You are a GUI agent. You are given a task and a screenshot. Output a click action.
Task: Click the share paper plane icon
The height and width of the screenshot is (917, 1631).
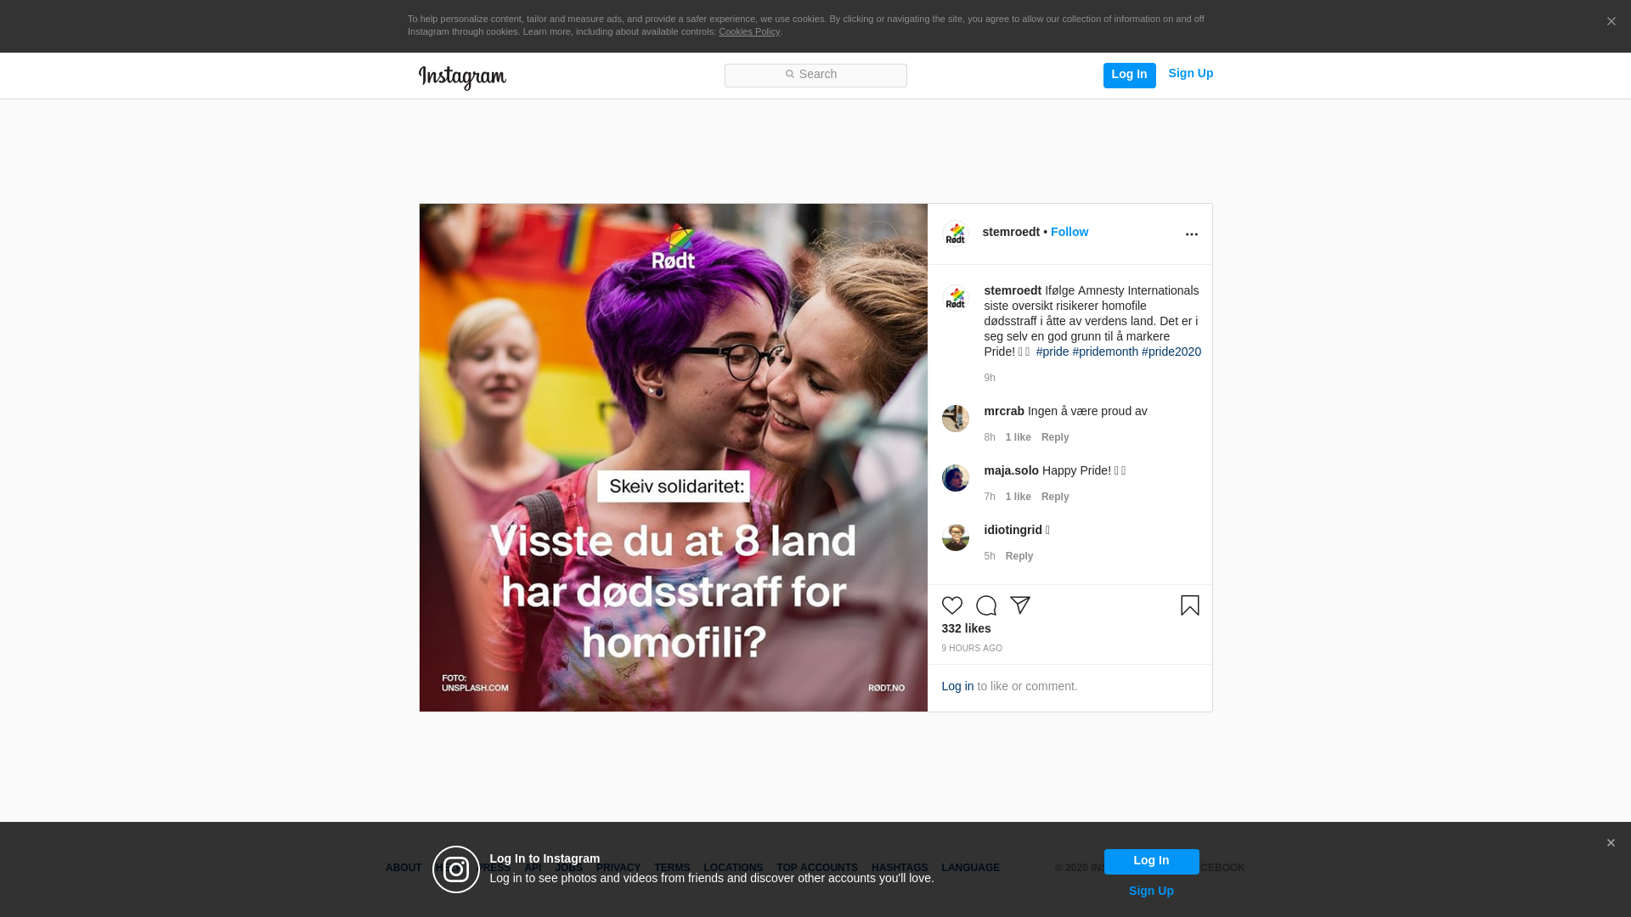[x=1019, y=605]
